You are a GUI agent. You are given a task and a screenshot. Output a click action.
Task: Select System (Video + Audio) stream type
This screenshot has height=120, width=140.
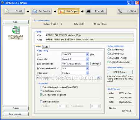(109, 62)
